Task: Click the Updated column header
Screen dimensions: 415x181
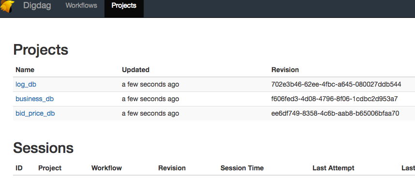Action: [135, 70]
